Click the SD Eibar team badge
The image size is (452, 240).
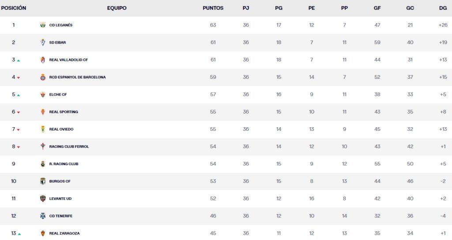click(43, 42)
